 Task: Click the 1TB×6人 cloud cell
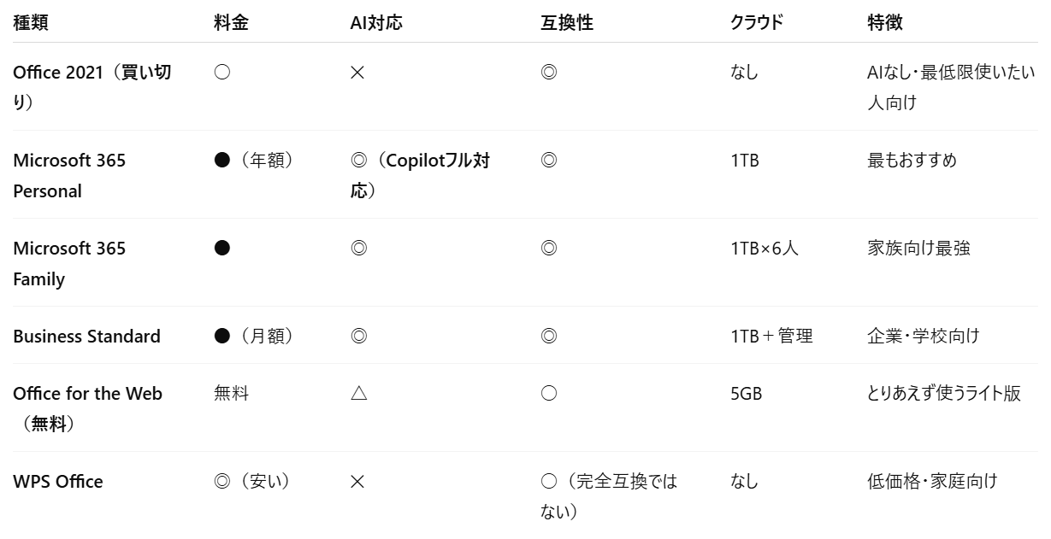pos(765,249)
